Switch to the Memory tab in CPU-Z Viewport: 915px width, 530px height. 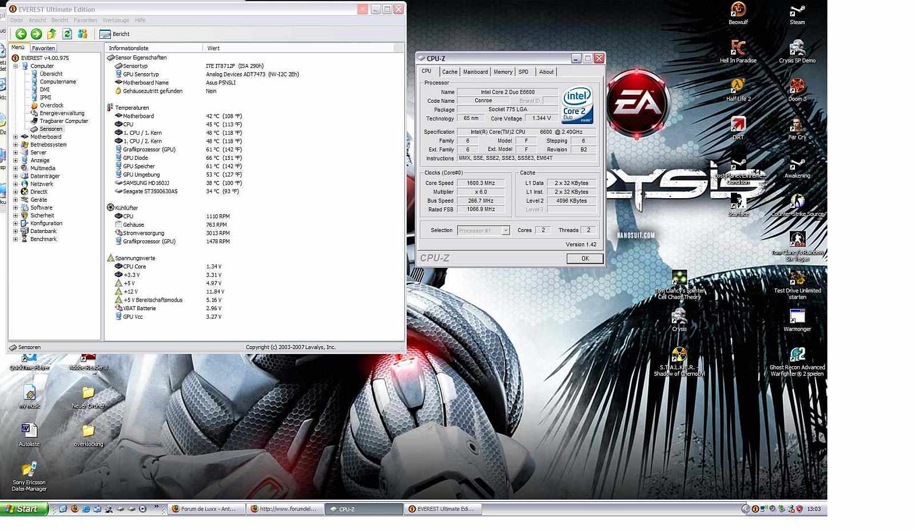(x=503, y=72)
